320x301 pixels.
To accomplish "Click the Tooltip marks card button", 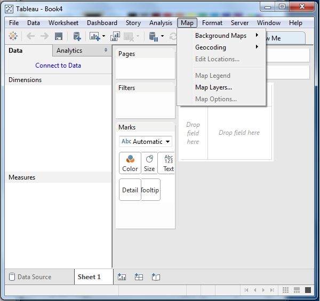I will 150,190.
